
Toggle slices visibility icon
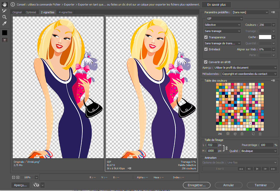[5, 40]
